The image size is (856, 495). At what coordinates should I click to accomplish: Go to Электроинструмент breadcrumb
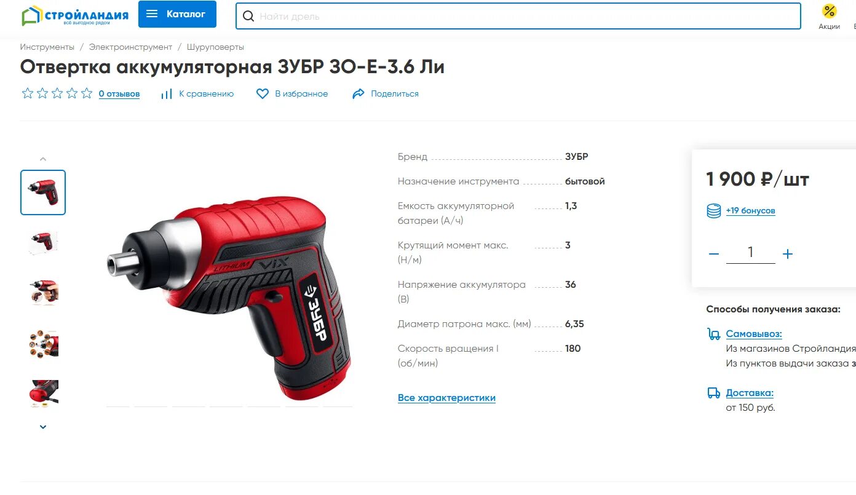click(130, 47)
